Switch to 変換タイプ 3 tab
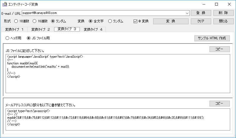Screen dimensions: 236x138 tap(67, 29)
